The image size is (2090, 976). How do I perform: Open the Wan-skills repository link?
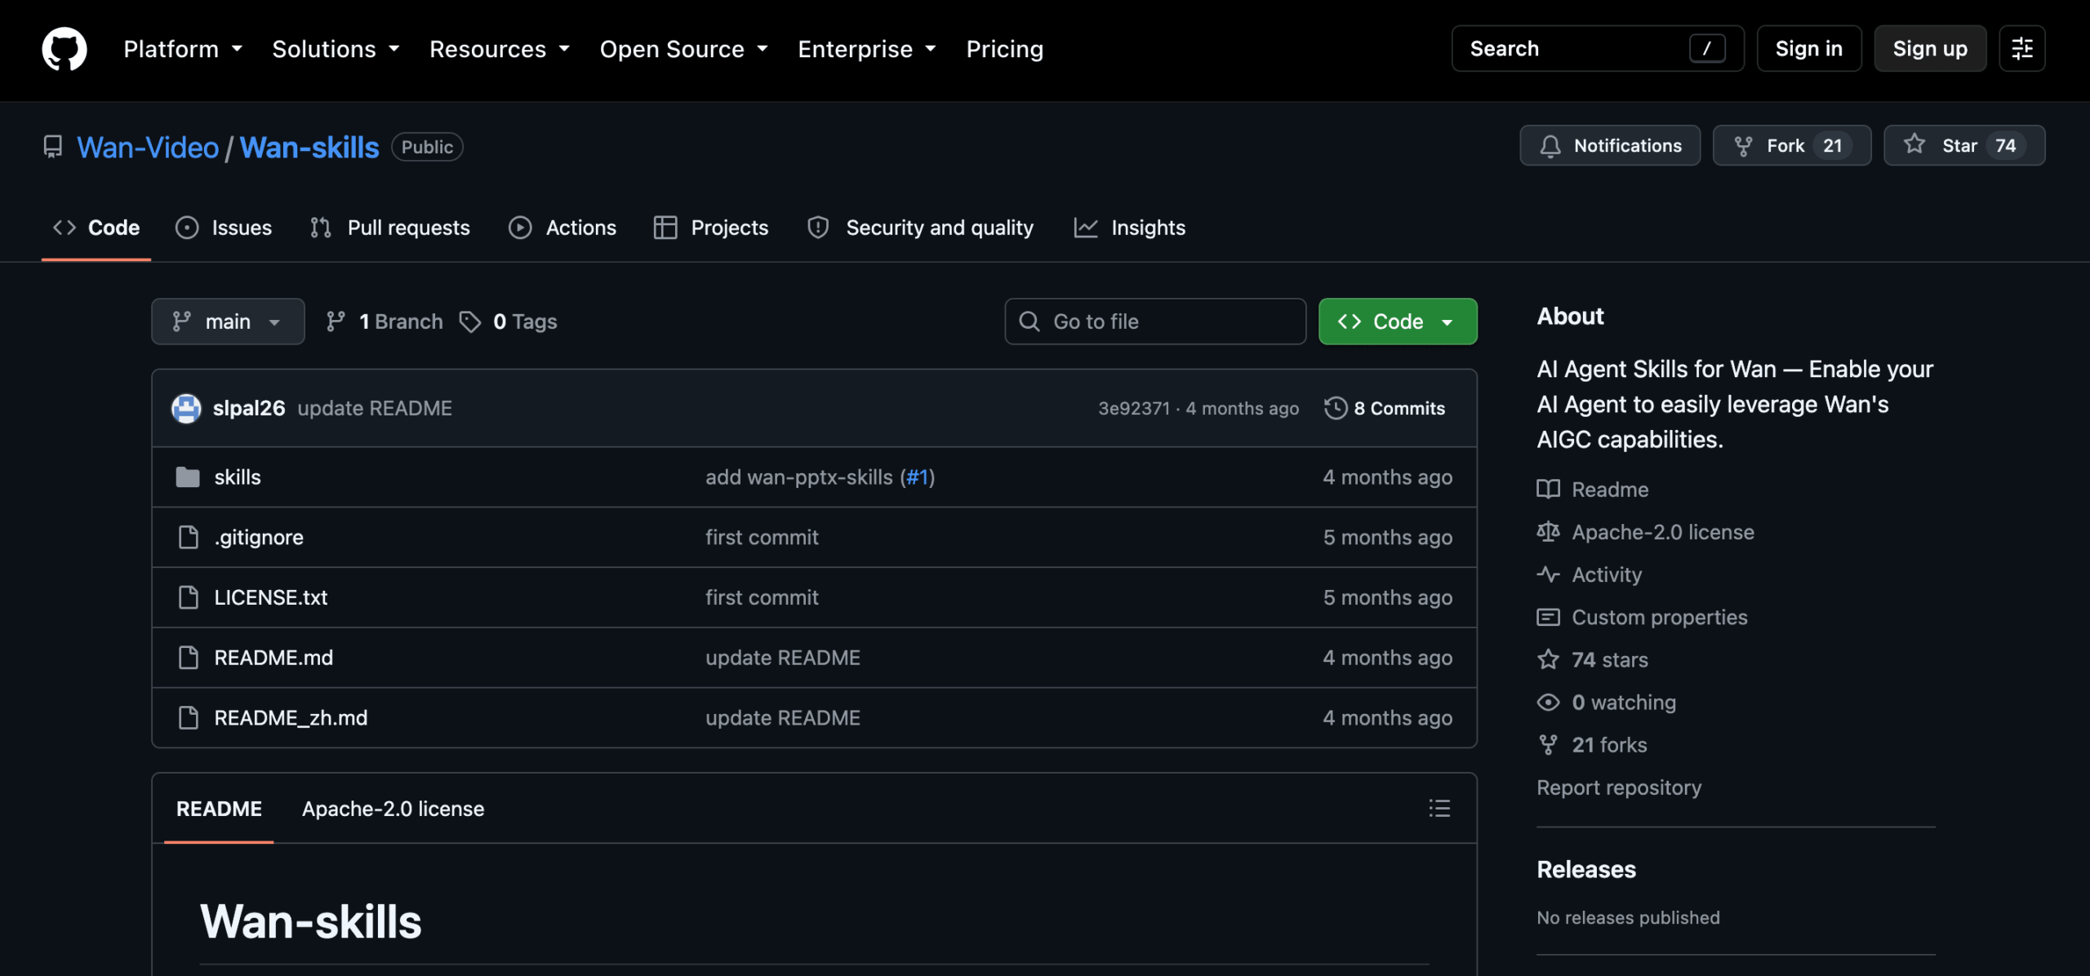coord(309,147)
